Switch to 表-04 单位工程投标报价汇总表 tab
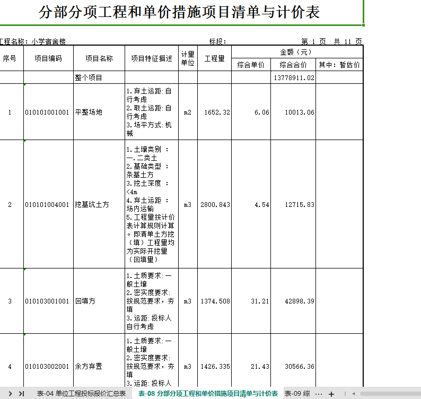The width and height of the screenshot is (421, 399). point(81,394)
